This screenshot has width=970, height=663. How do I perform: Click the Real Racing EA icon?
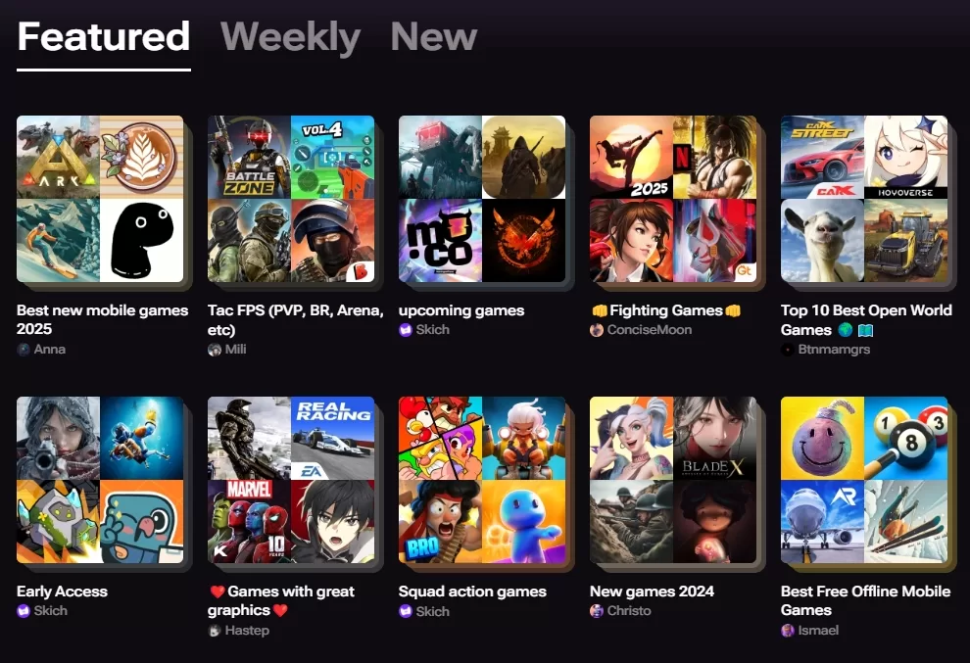333,438
